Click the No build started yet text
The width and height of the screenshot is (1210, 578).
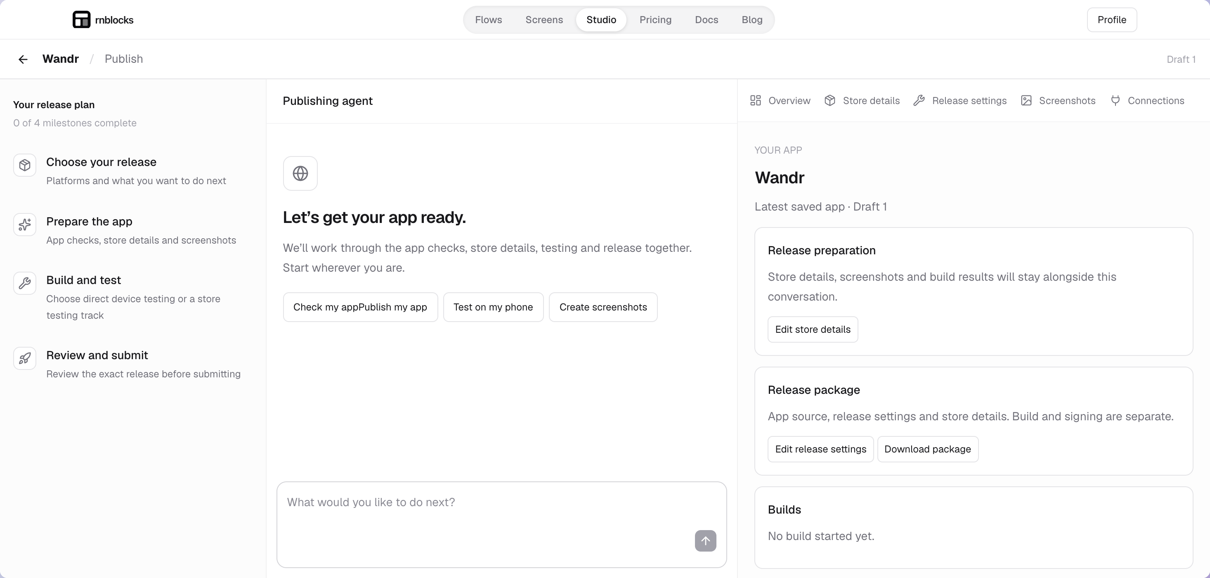[821, 536]
